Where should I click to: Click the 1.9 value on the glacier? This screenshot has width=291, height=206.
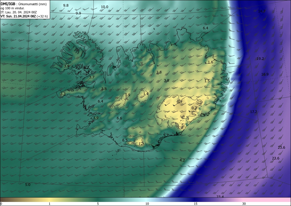127,95
